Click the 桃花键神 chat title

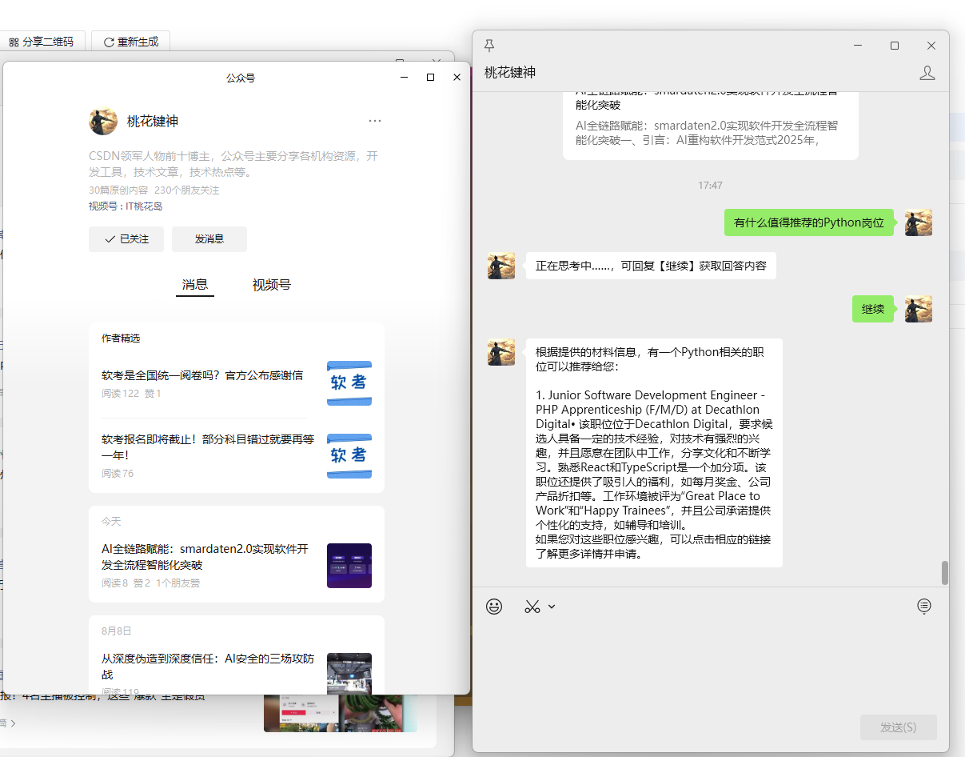(510, 72)
